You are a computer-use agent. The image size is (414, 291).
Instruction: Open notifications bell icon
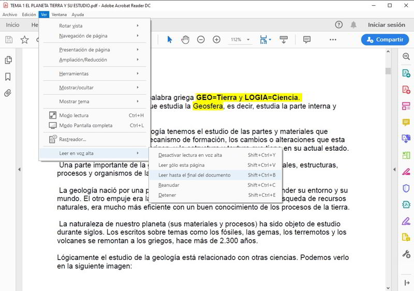pos(353,25)
